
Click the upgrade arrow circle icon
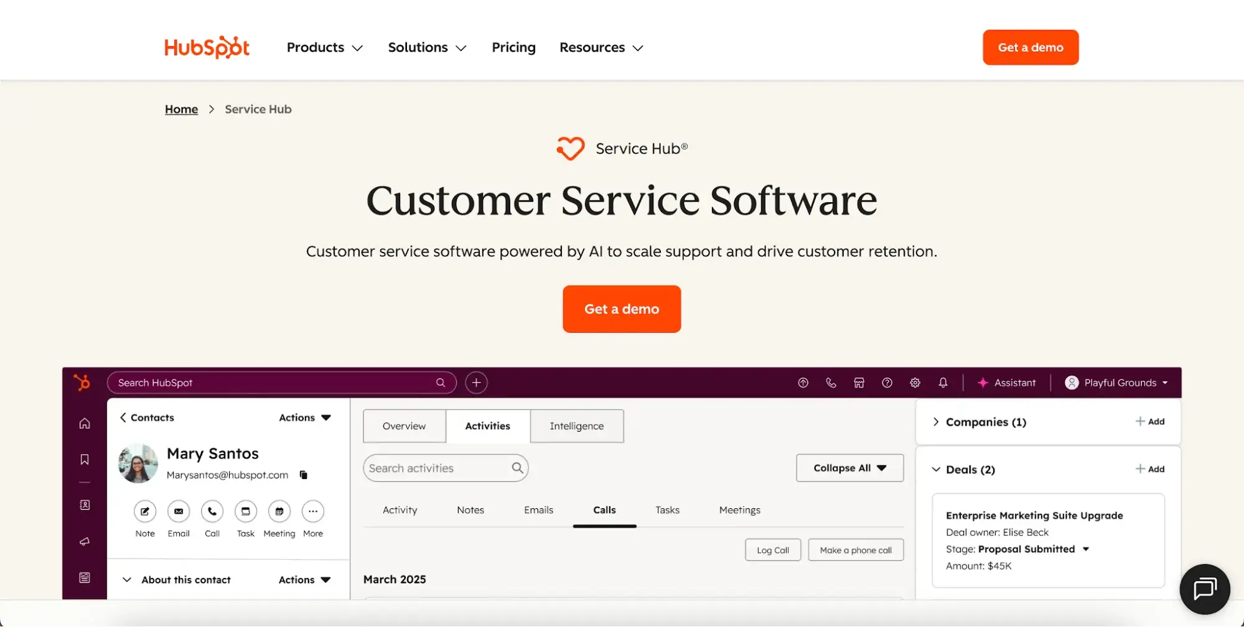coord(803,383)
